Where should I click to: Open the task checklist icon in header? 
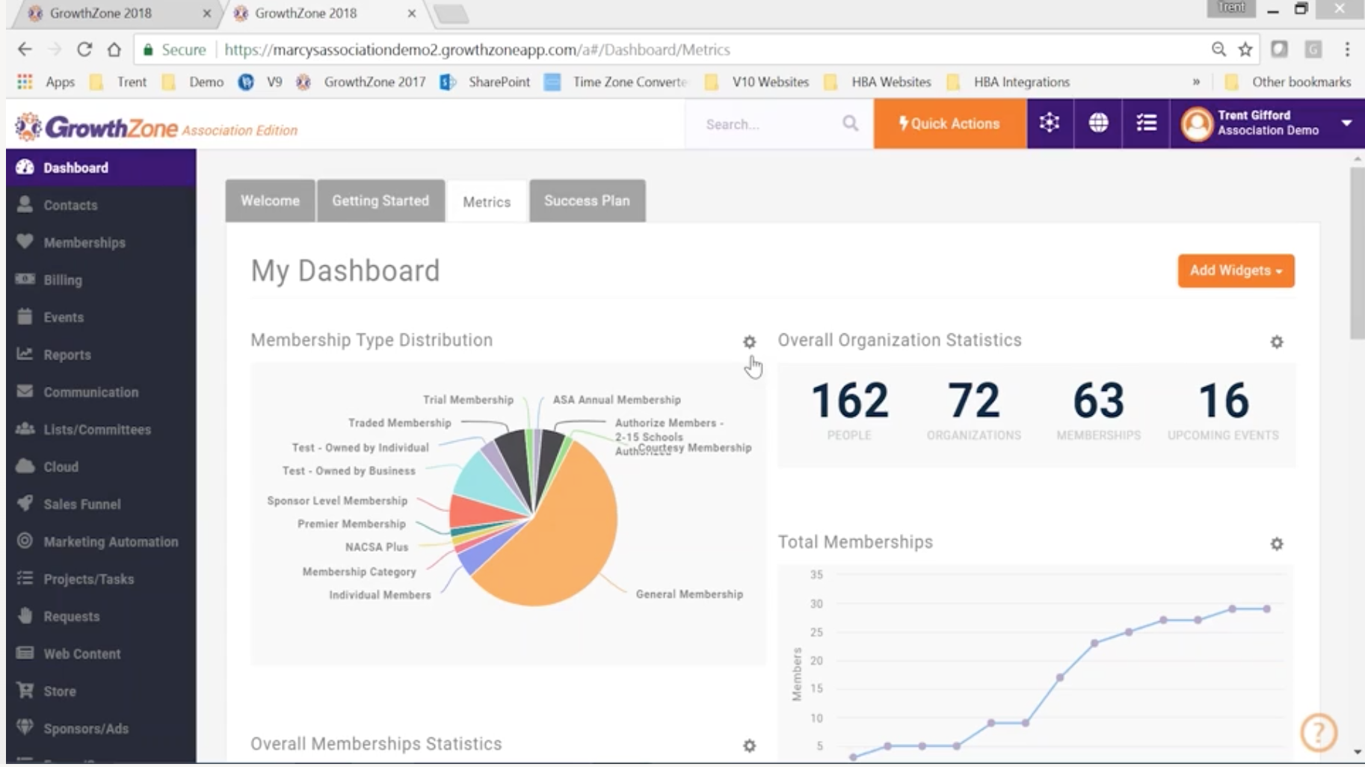[1146, 123]
